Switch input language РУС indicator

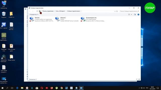click(147, 88)
